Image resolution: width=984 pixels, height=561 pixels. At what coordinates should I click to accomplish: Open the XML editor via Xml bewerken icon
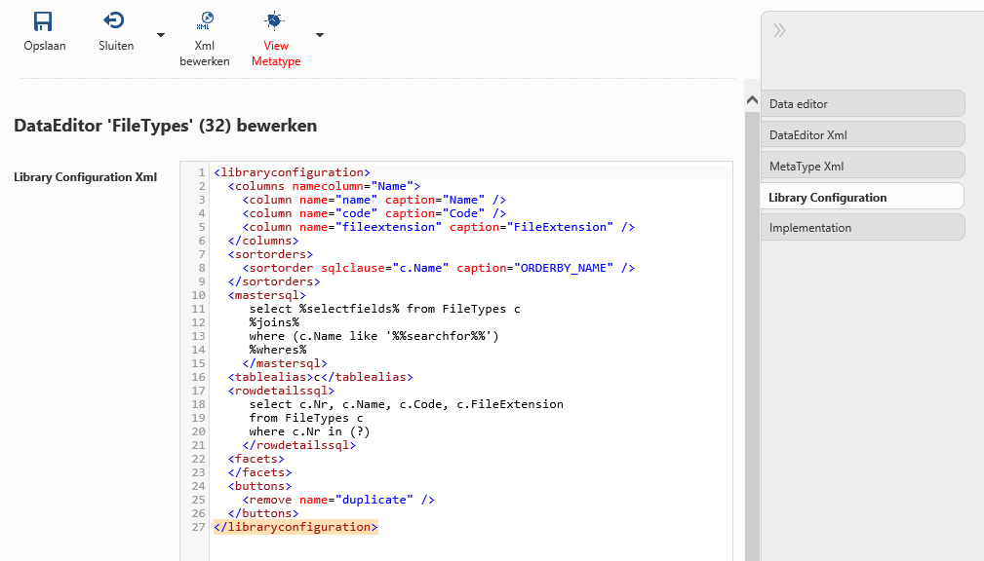pyautogui.click(x=204, y=19)
